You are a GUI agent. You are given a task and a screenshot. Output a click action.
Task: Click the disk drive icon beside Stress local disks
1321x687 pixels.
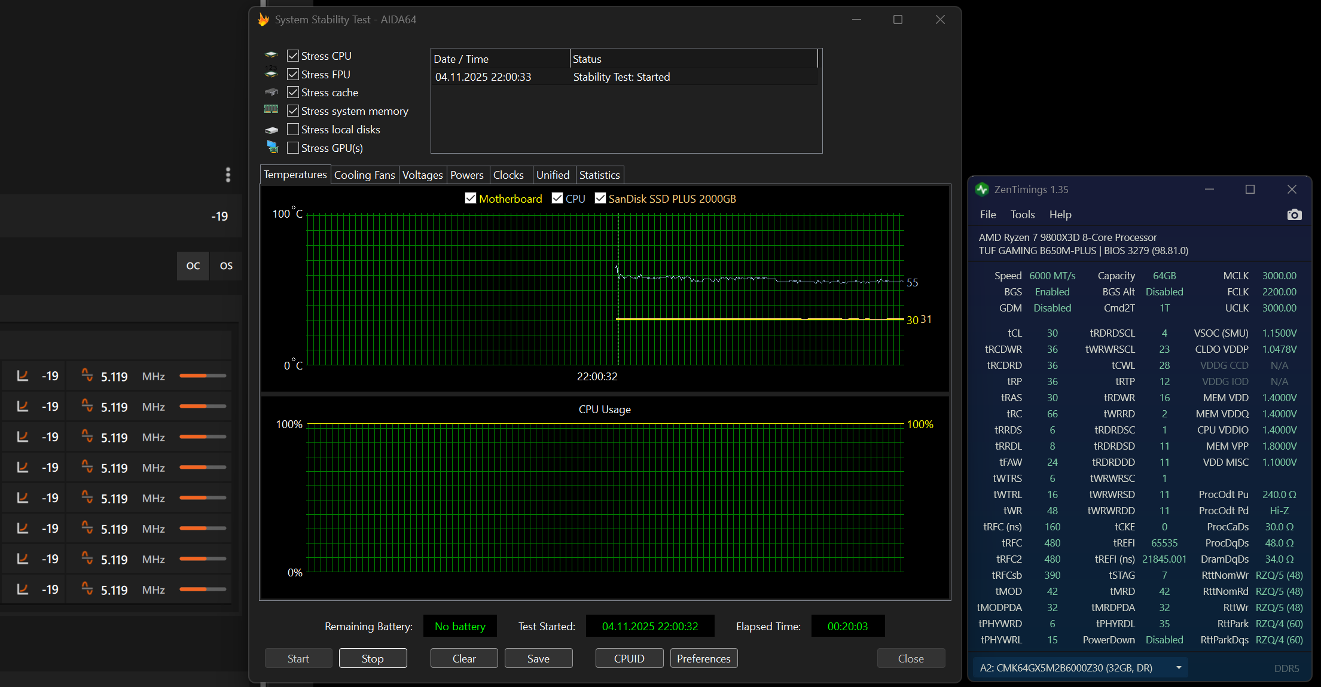coord(271,130)
